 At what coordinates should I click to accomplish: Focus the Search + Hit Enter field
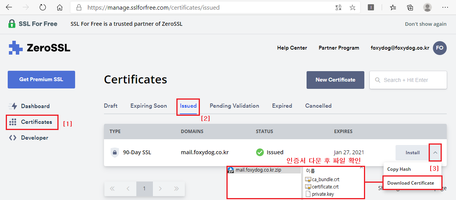(408, 80)
